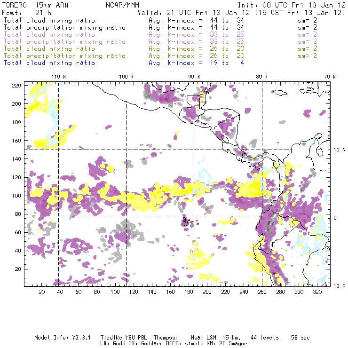Select the '100 W' longitude label
Viewport: 348px width, 348px height.
tap(127, 77)
